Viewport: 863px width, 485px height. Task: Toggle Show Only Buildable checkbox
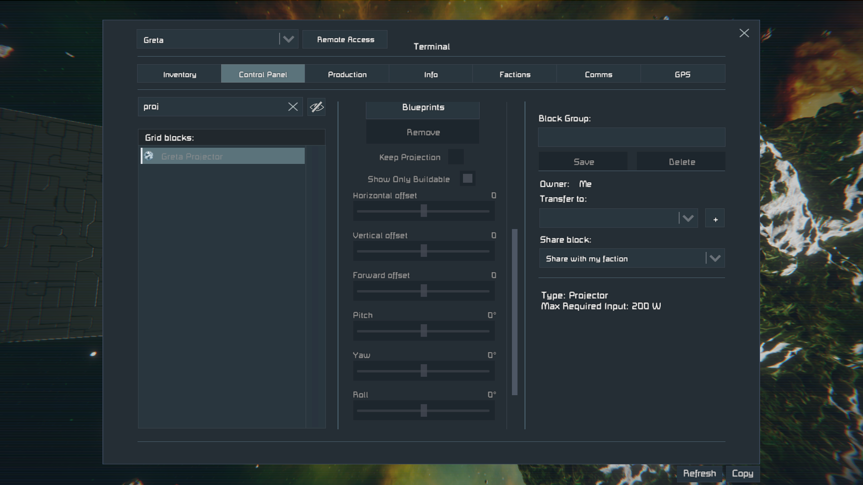coord(467,179)
